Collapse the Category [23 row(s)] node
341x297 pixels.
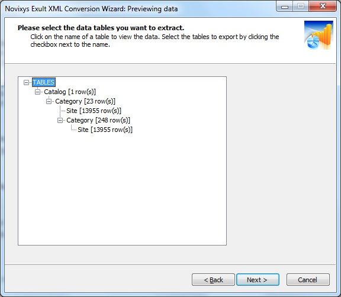(49, 101)
